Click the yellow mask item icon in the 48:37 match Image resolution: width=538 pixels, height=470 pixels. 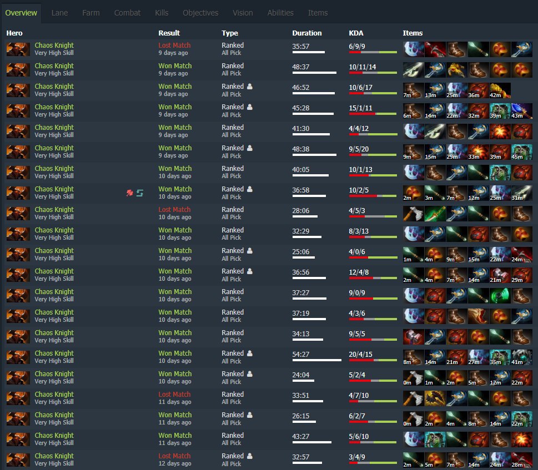(x=457, y=70)
